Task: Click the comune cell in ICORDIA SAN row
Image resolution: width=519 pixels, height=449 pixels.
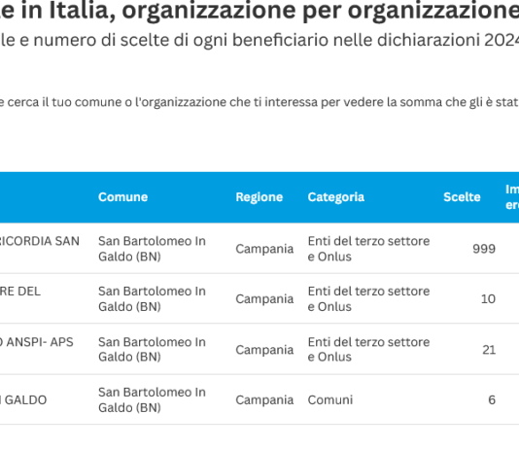Action: click(152, 249)
